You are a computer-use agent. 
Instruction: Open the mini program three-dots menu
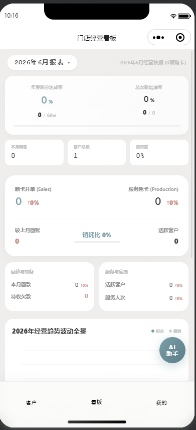158,38
